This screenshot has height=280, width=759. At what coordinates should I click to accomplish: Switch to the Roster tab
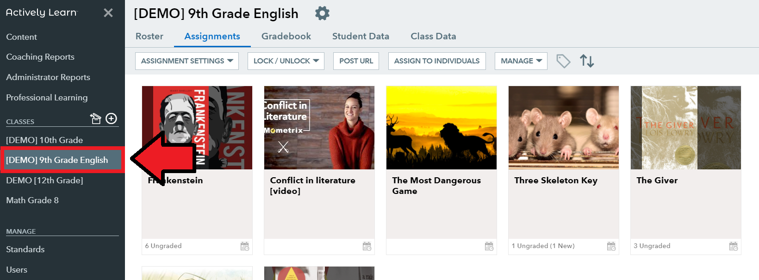[149, 36]
